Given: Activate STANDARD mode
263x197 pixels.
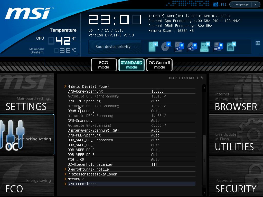Looking at the screenshot, I should pyautogui.click(x=131, y=65).
